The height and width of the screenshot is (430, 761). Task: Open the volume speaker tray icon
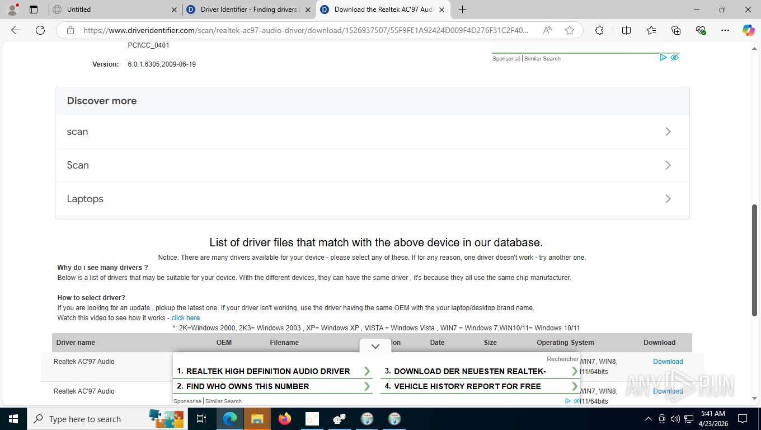click(675, 419)
